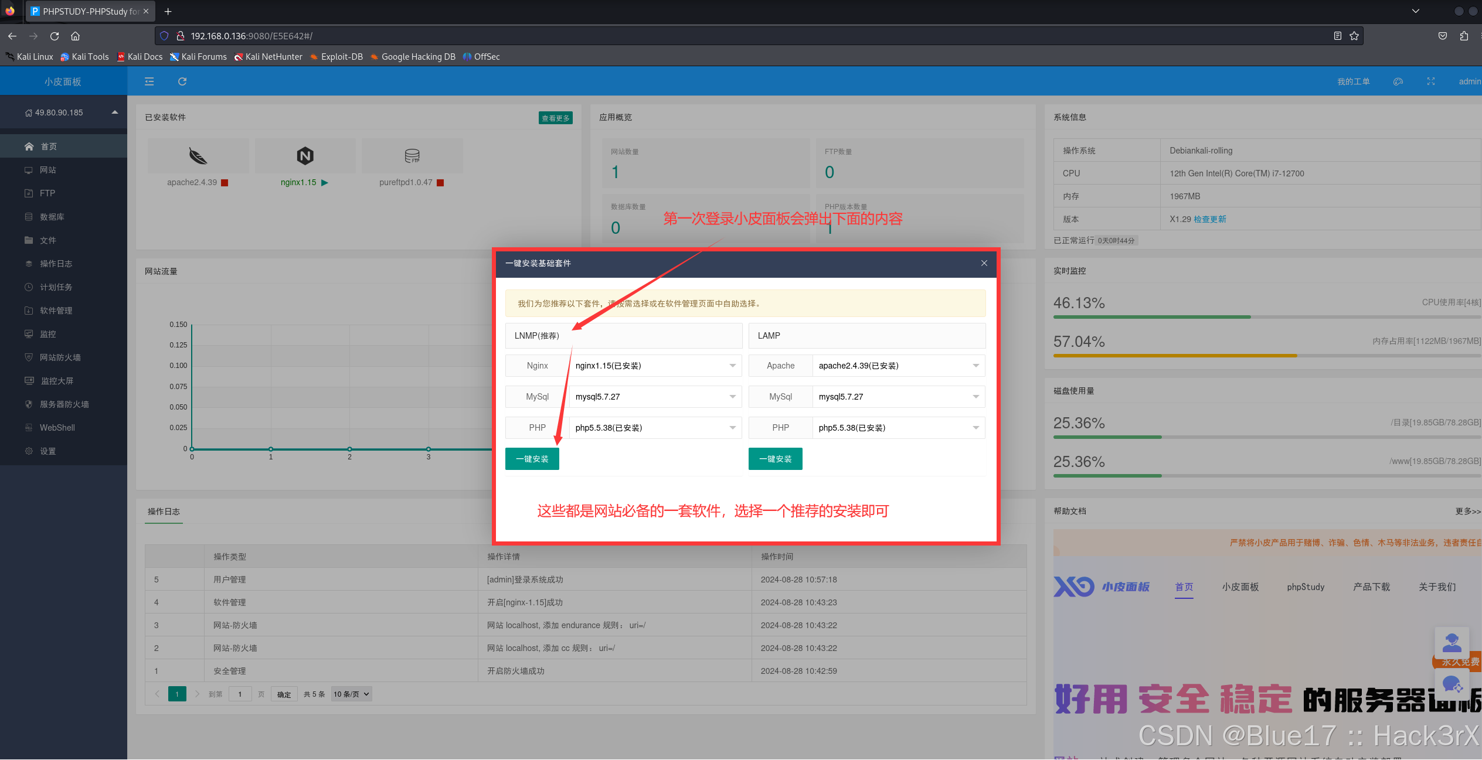The width and height of the screenshot is (1482, 760).
Task: Go to WebShell sidebar item
Action: tap(57, 428)
